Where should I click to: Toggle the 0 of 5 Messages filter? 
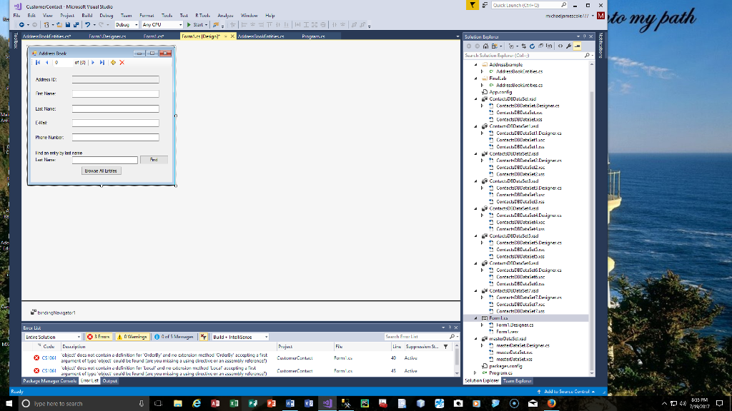coord(172,337)
